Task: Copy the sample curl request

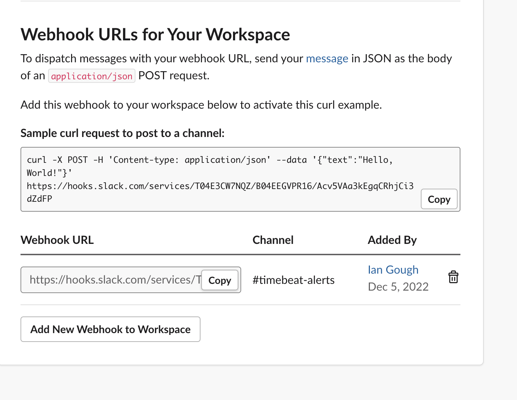Action: point(439,199)
